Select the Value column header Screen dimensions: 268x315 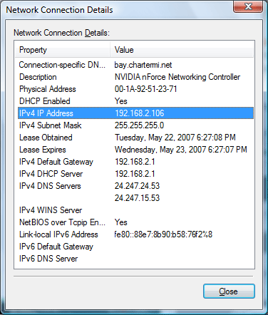pyautogui.click(x=182, y=50)
